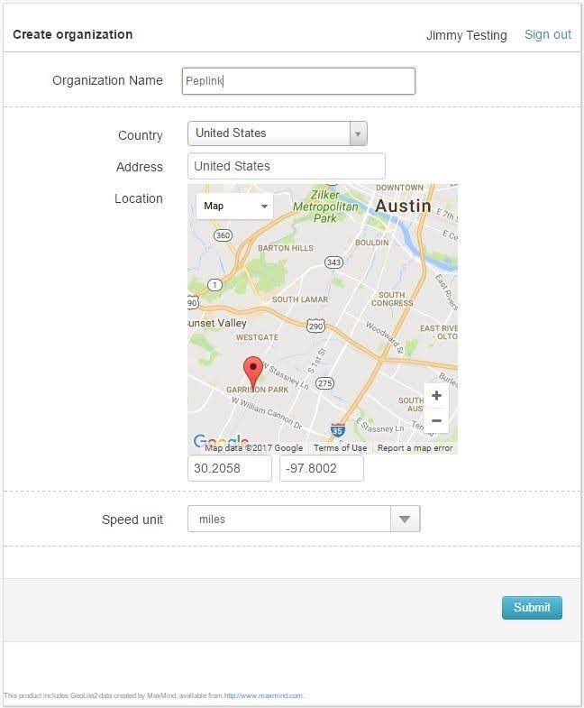Open the Country dropdown arrow
The height and width of the screenshot is (708, 584).
[x=358, y=133]
